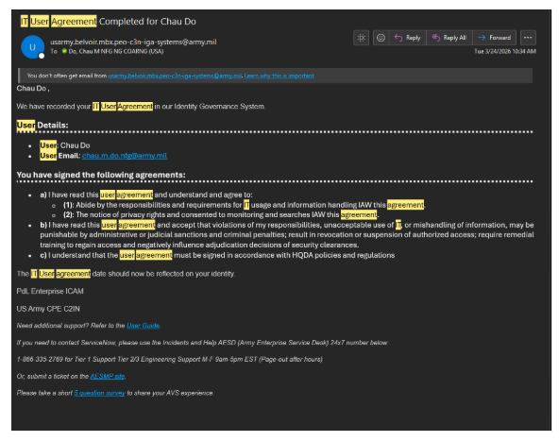Click the chau.m.do.nfg@army.mil email link
559x441 pixels.
(x=125, y=156)
